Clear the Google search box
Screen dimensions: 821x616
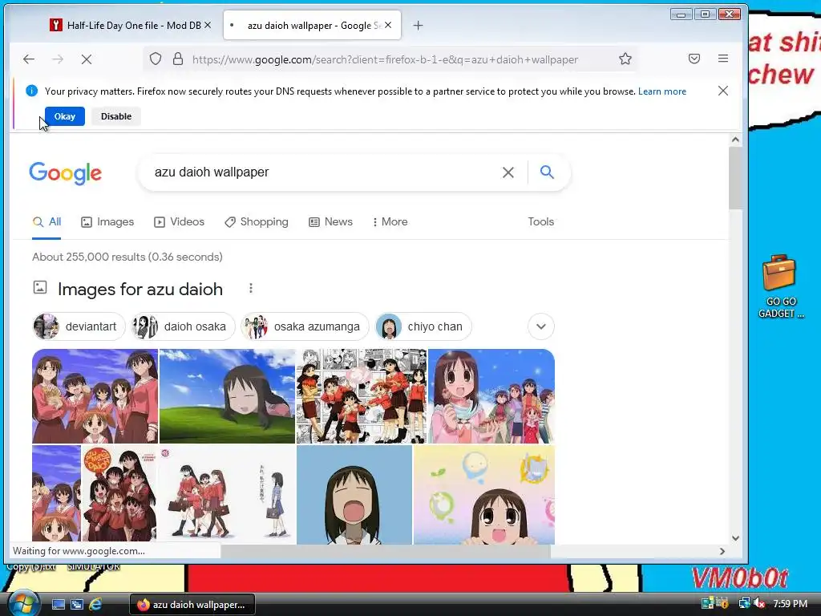[508, 172]
